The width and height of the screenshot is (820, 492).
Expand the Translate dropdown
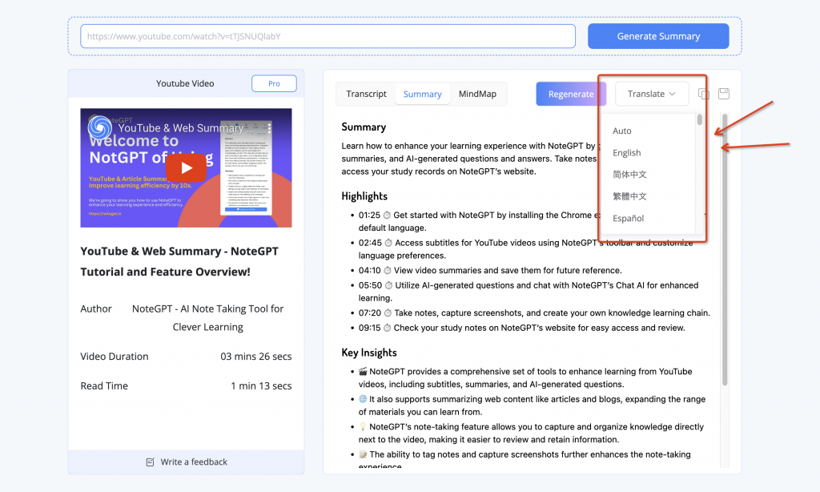tap(651, 94)
